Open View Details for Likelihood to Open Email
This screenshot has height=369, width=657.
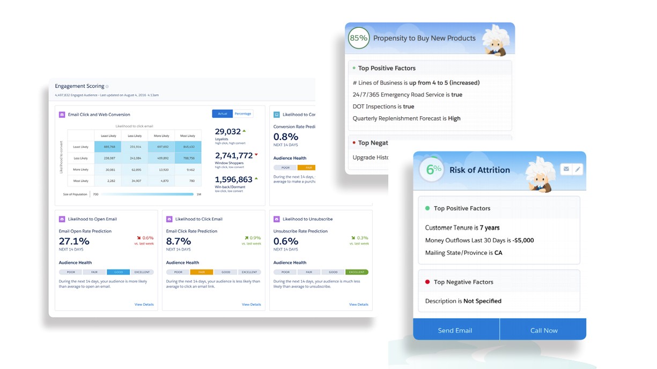(144, 304)
